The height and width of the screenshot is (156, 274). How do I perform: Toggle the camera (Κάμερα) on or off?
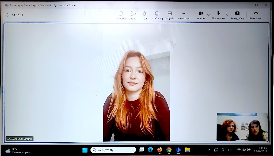(x=201, y=15)
